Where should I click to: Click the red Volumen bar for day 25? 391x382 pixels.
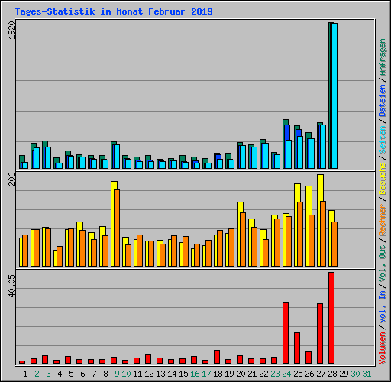297,348
